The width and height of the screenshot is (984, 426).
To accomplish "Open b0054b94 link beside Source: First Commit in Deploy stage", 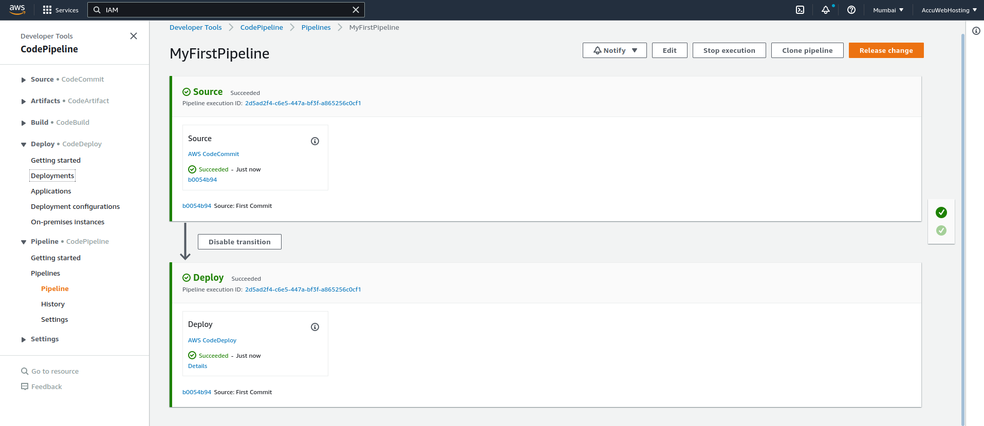I will point(197,392).
